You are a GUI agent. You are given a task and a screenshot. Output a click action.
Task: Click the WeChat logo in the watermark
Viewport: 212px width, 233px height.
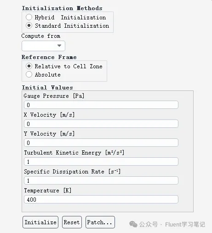coord(133,224)
